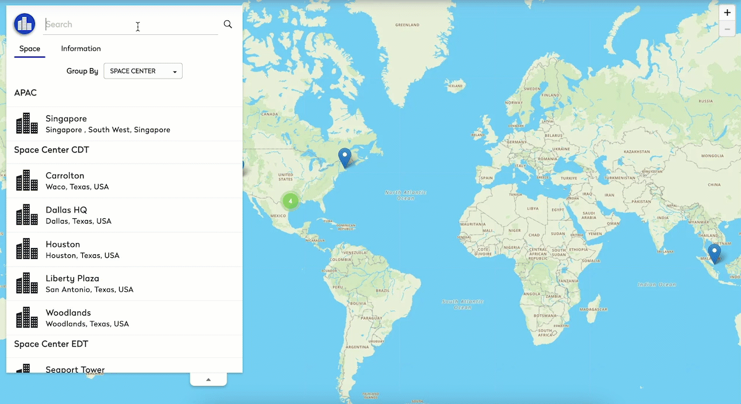The image size is (741, 404).
Task: Zoom in the map with plus button
Action: pos(727,13)
